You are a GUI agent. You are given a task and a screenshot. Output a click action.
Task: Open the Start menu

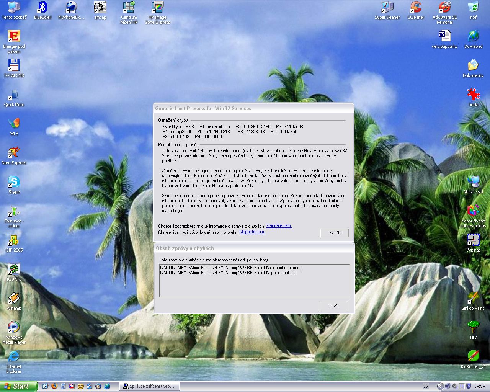click(19, 386)
